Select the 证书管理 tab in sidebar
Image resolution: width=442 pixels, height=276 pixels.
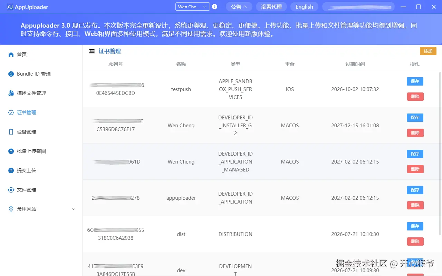[x=27, y=112]
